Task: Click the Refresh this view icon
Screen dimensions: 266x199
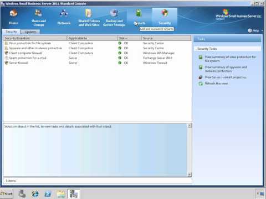Action: coord(201,83)
